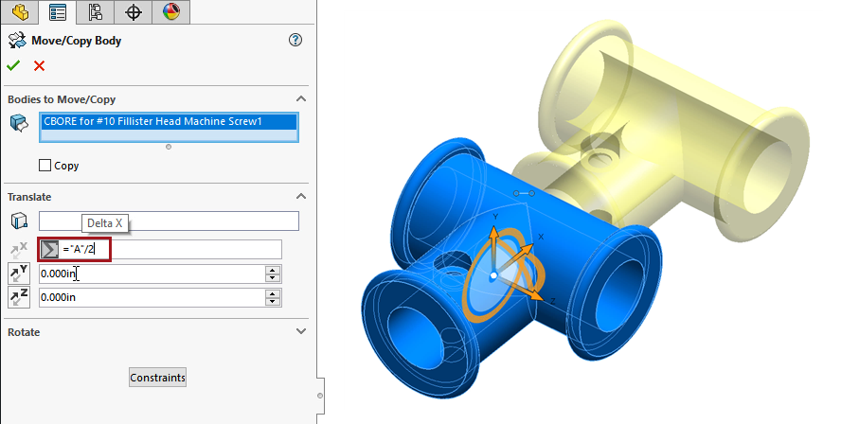The image size is (841, 424).
Task: Increase the Delta Y value with up arrow
Action: tap(274, 270)
